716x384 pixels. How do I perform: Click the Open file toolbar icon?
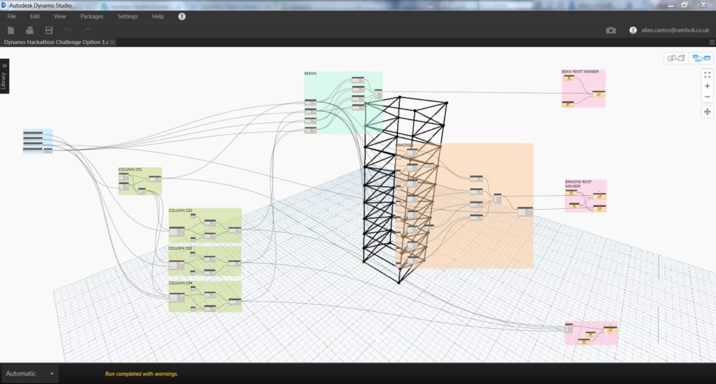coord(29,30)
